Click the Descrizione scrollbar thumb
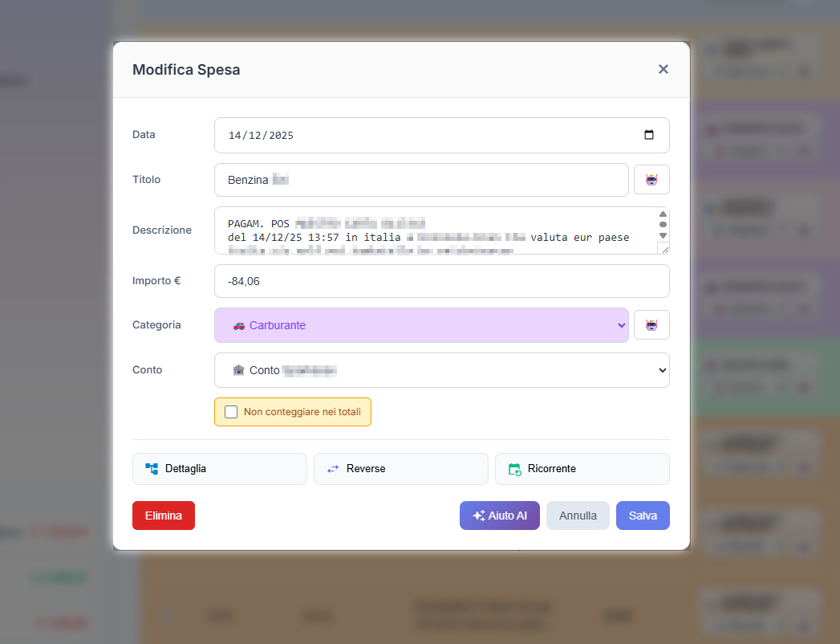Screen dimensions: 840x644 coord(663,225)
